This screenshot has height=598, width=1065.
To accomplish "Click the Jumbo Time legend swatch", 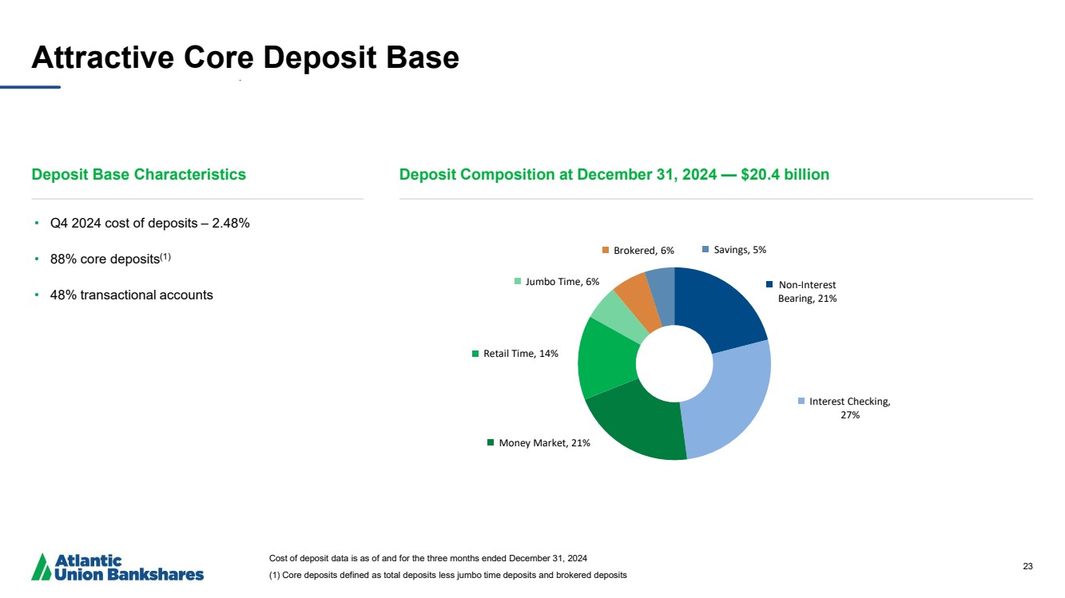I will (518, 281).
